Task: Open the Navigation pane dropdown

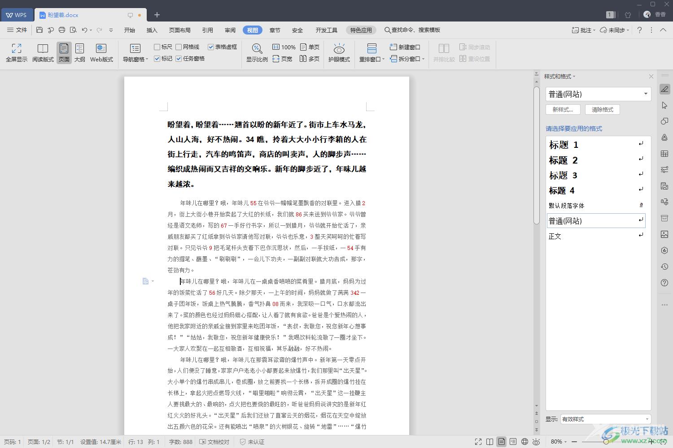Action: pos(135,53)
